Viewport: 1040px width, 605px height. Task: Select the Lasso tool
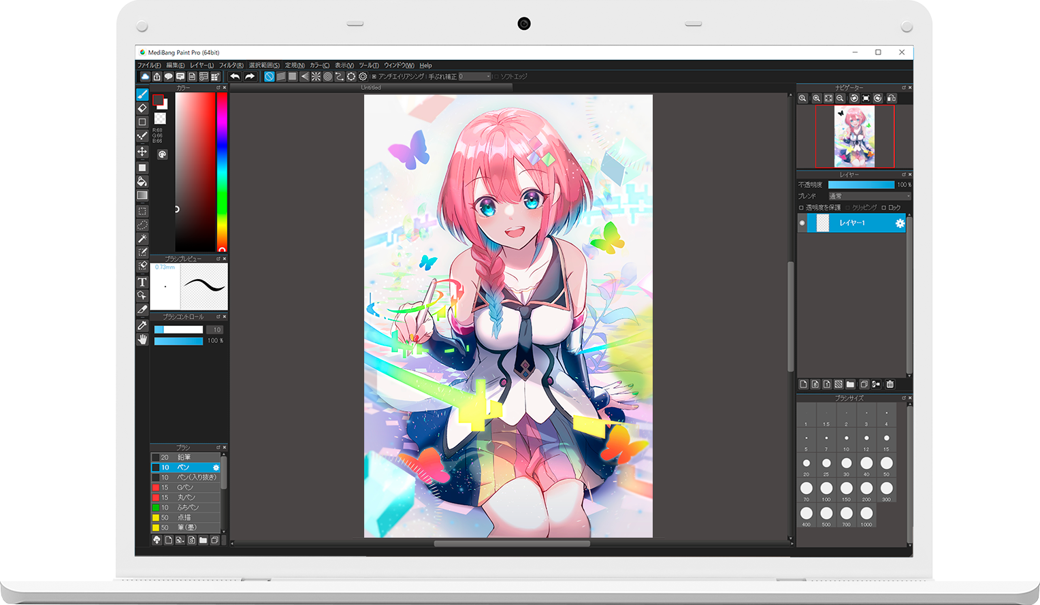[x=142, y=225]
